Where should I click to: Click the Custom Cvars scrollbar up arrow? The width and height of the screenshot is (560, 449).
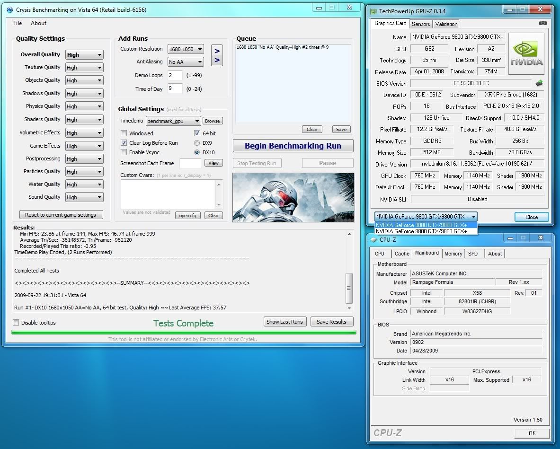pos(219,184)
